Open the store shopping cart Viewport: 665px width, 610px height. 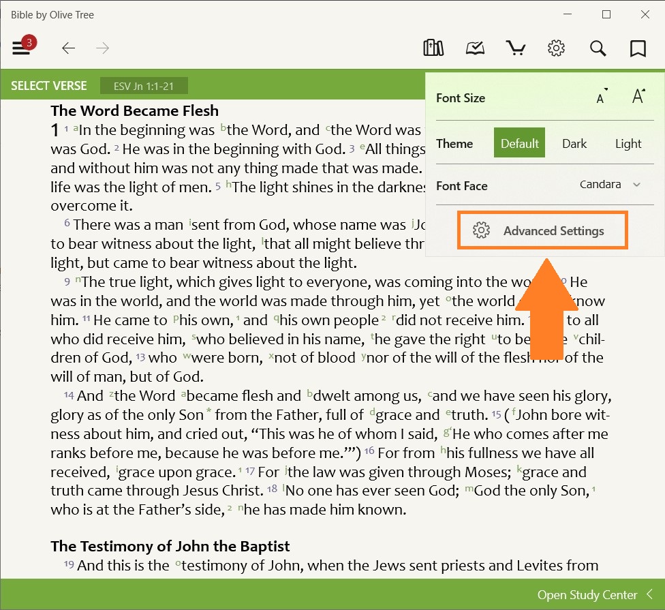516,48
